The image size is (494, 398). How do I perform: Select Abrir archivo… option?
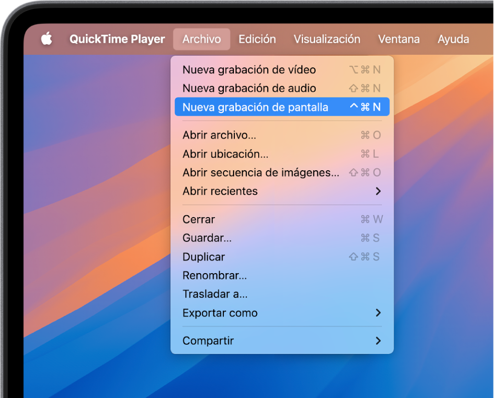282,135
